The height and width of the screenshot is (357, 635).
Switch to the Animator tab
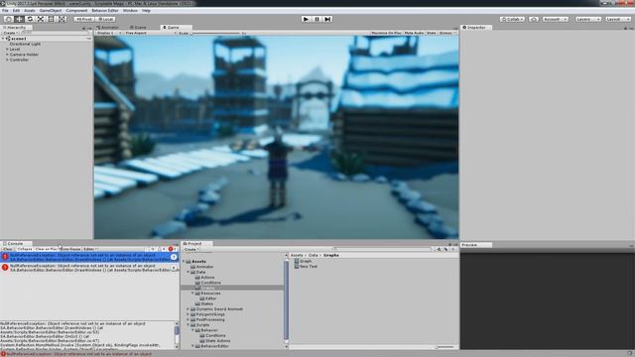[108, 27]
